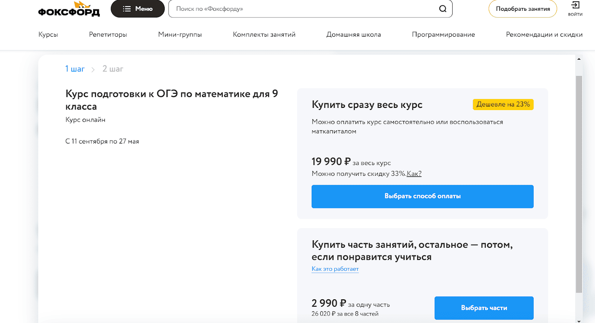595x323 pixels.
Task: Navigate to Домашняя школа
Action: [x=354, y=34]
